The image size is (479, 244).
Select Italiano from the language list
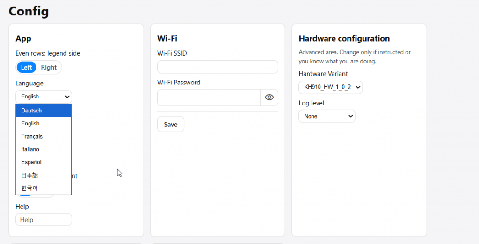point(44,149)
